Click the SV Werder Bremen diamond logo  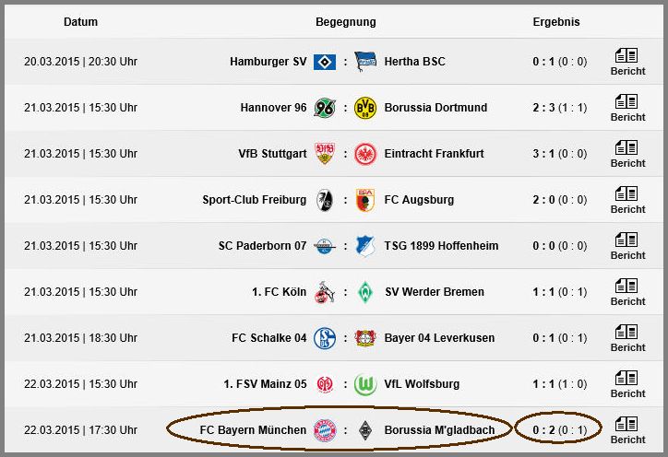pyautogui.click(x=365, y=292)
